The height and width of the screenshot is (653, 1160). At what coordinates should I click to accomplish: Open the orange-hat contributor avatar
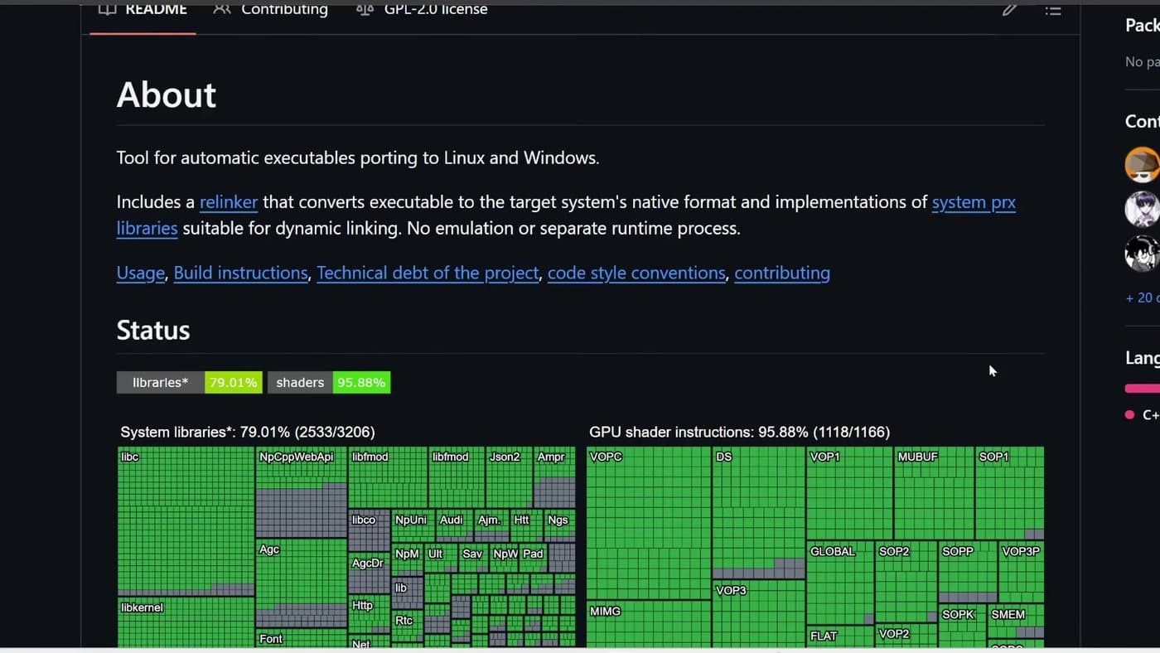pyautogui.click(x=1142, y=164)
